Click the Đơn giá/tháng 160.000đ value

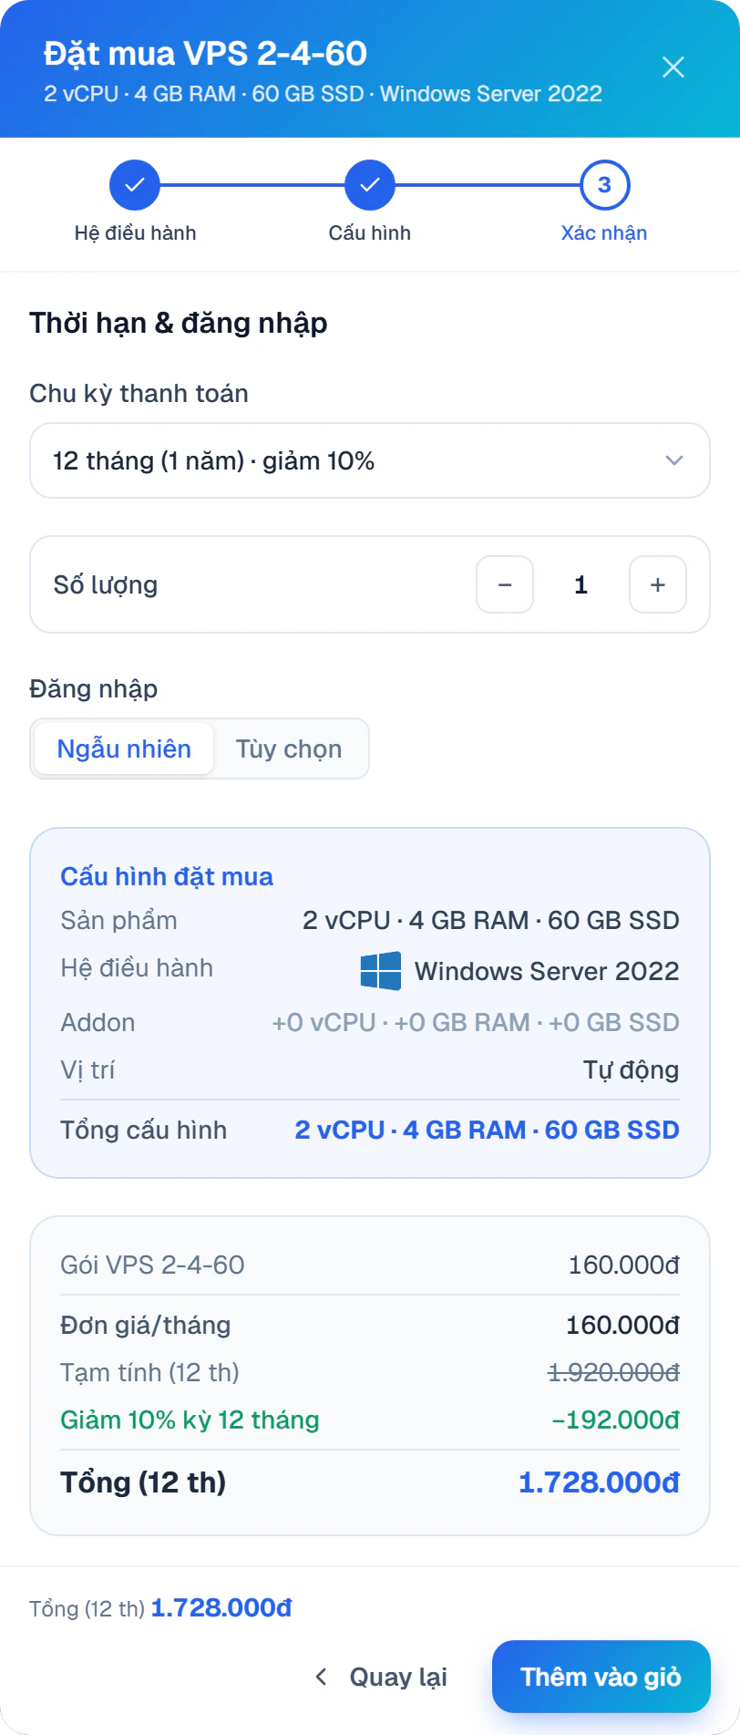[622, 1325]
